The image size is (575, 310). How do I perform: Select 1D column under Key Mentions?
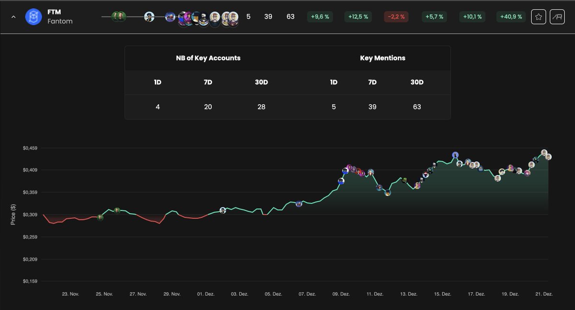pos(334,82)
